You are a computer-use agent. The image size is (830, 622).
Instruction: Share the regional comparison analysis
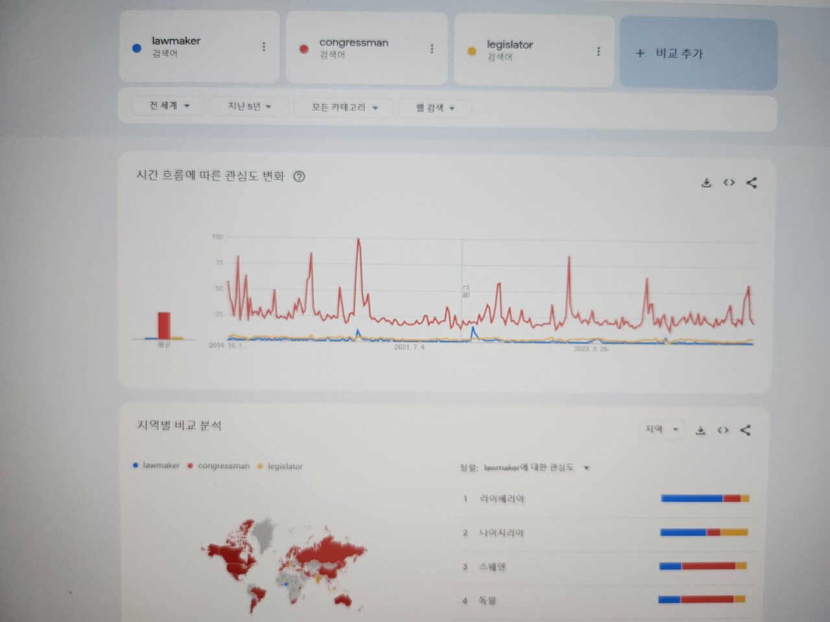tap(746, 430)
